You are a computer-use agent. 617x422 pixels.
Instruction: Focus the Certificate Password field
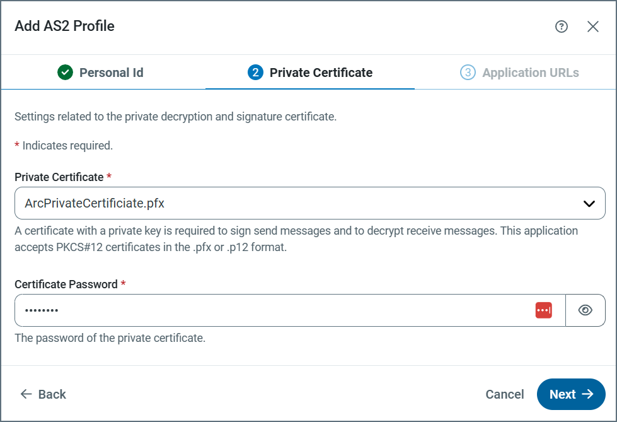click(x=271, y=310)
